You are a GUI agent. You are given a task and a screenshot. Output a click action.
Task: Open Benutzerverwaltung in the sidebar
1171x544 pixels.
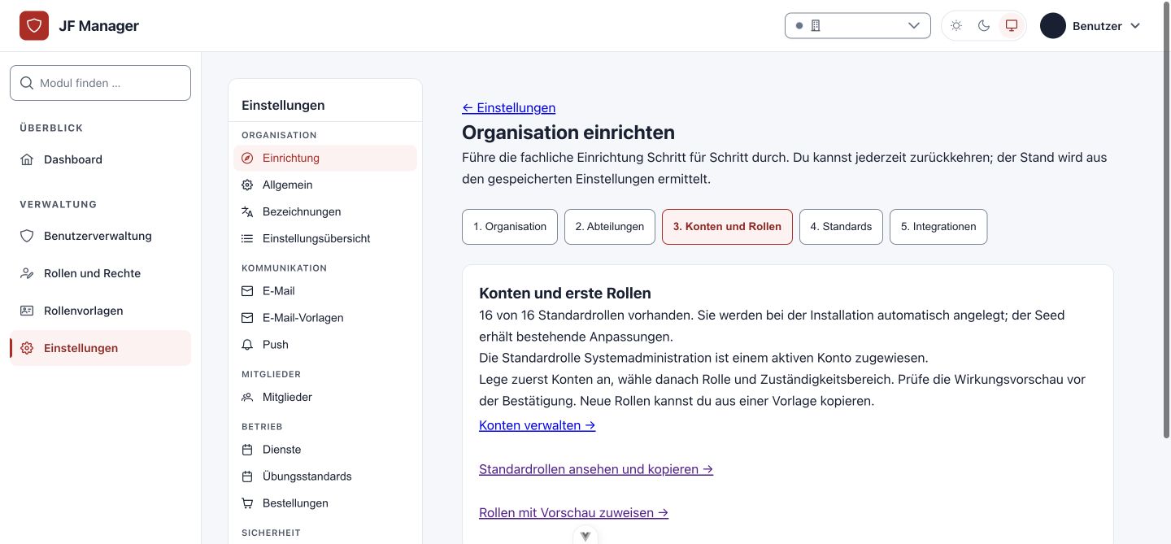100,236
